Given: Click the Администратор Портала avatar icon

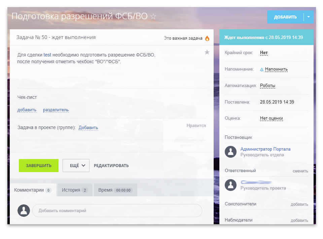Looking at the screenshot, I should click(x=230, y=152).
